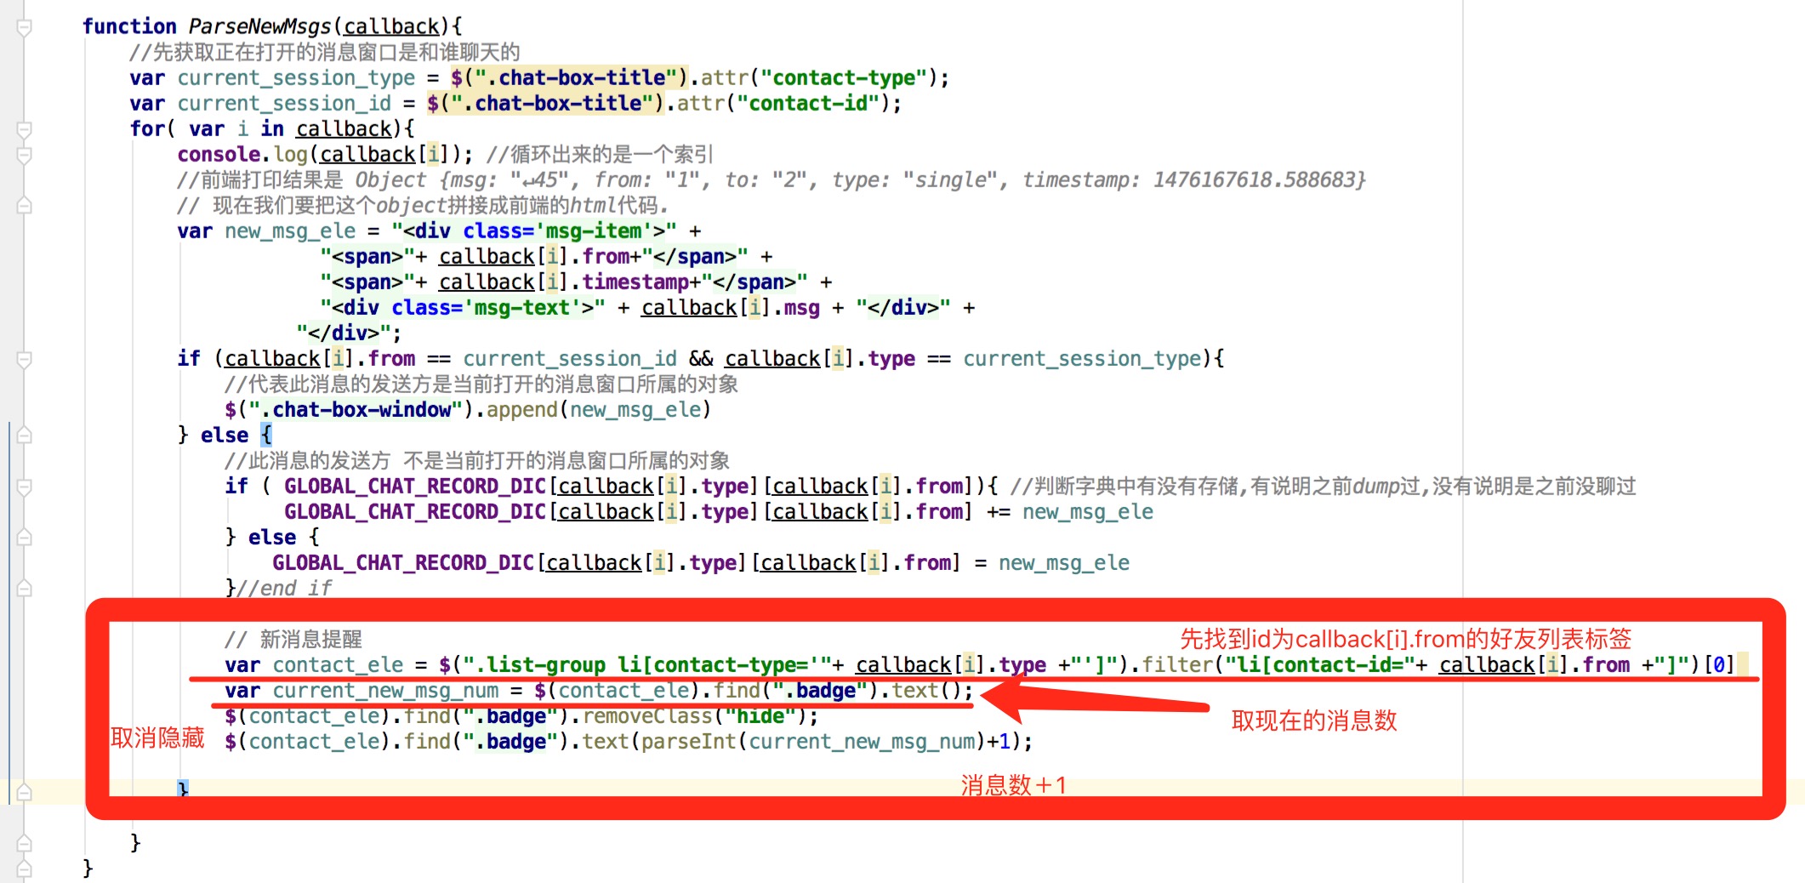Click removeClass in the badge line

[647, 716]
